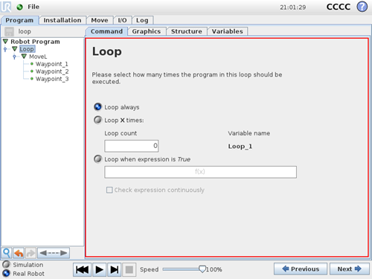Viewport: 372px width, 279px height.
Task: Collapse the MoveL node triangle
Action: pyautogui.click(x=24, y=57)
